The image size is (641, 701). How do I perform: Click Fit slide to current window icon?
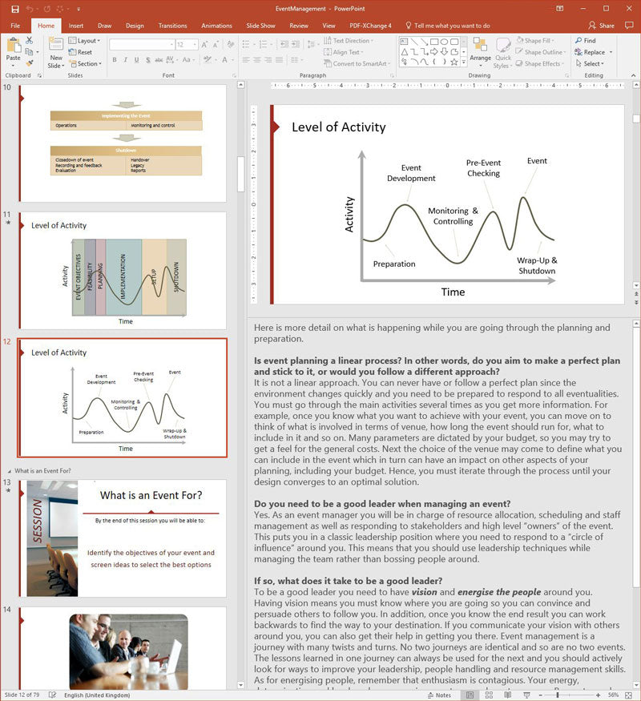pyautogui.click(x=628, y=695)
